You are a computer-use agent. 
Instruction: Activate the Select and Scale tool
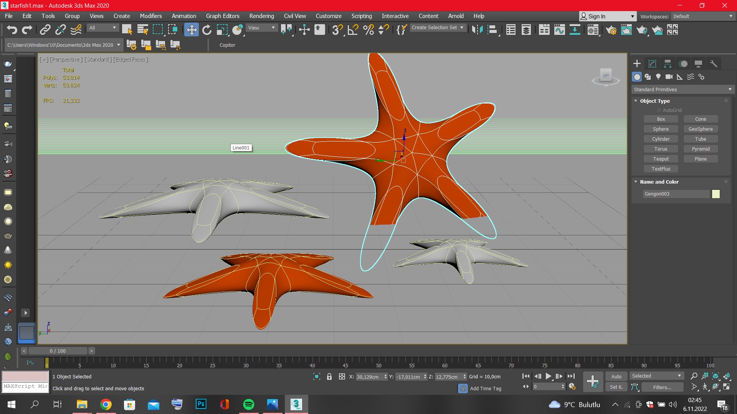tap(222, 30)
